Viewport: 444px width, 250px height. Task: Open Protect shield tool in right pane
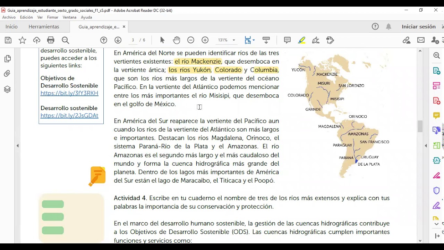pos(437,190)
